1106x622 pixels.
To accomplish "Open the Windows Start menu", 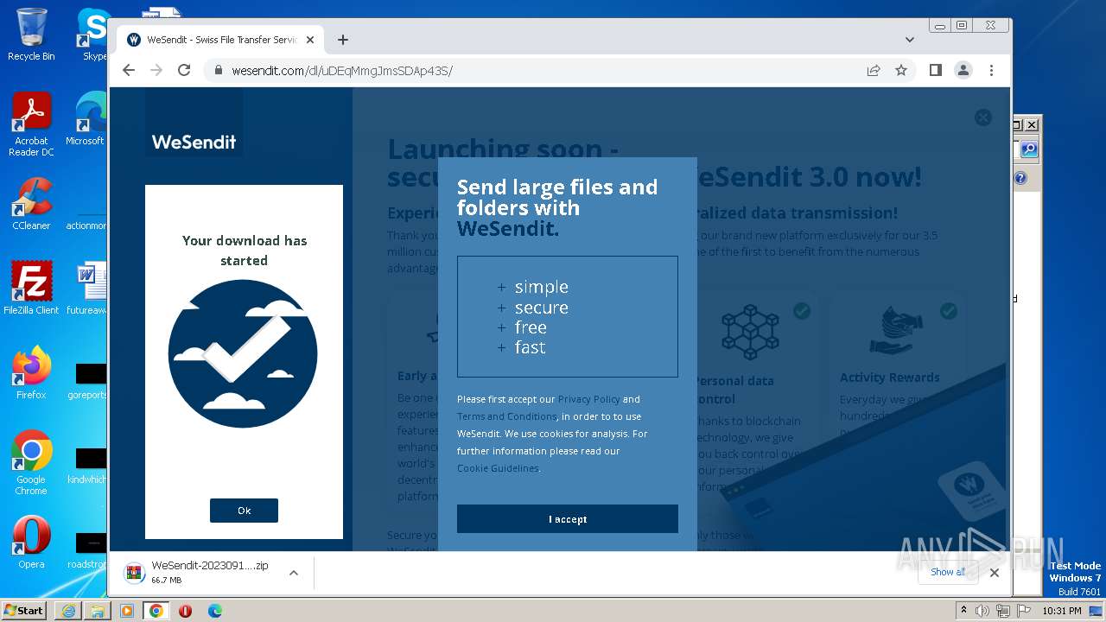I will 23,610.
